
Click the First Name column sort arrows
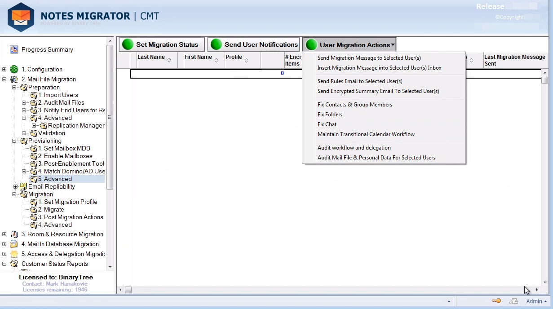tap(216, 60)
